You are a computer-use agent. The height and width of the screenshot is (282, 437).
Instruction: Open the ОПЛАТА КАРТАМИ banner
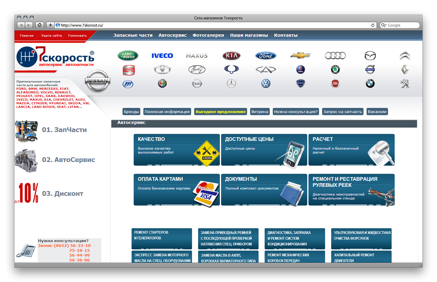point(177,190)
